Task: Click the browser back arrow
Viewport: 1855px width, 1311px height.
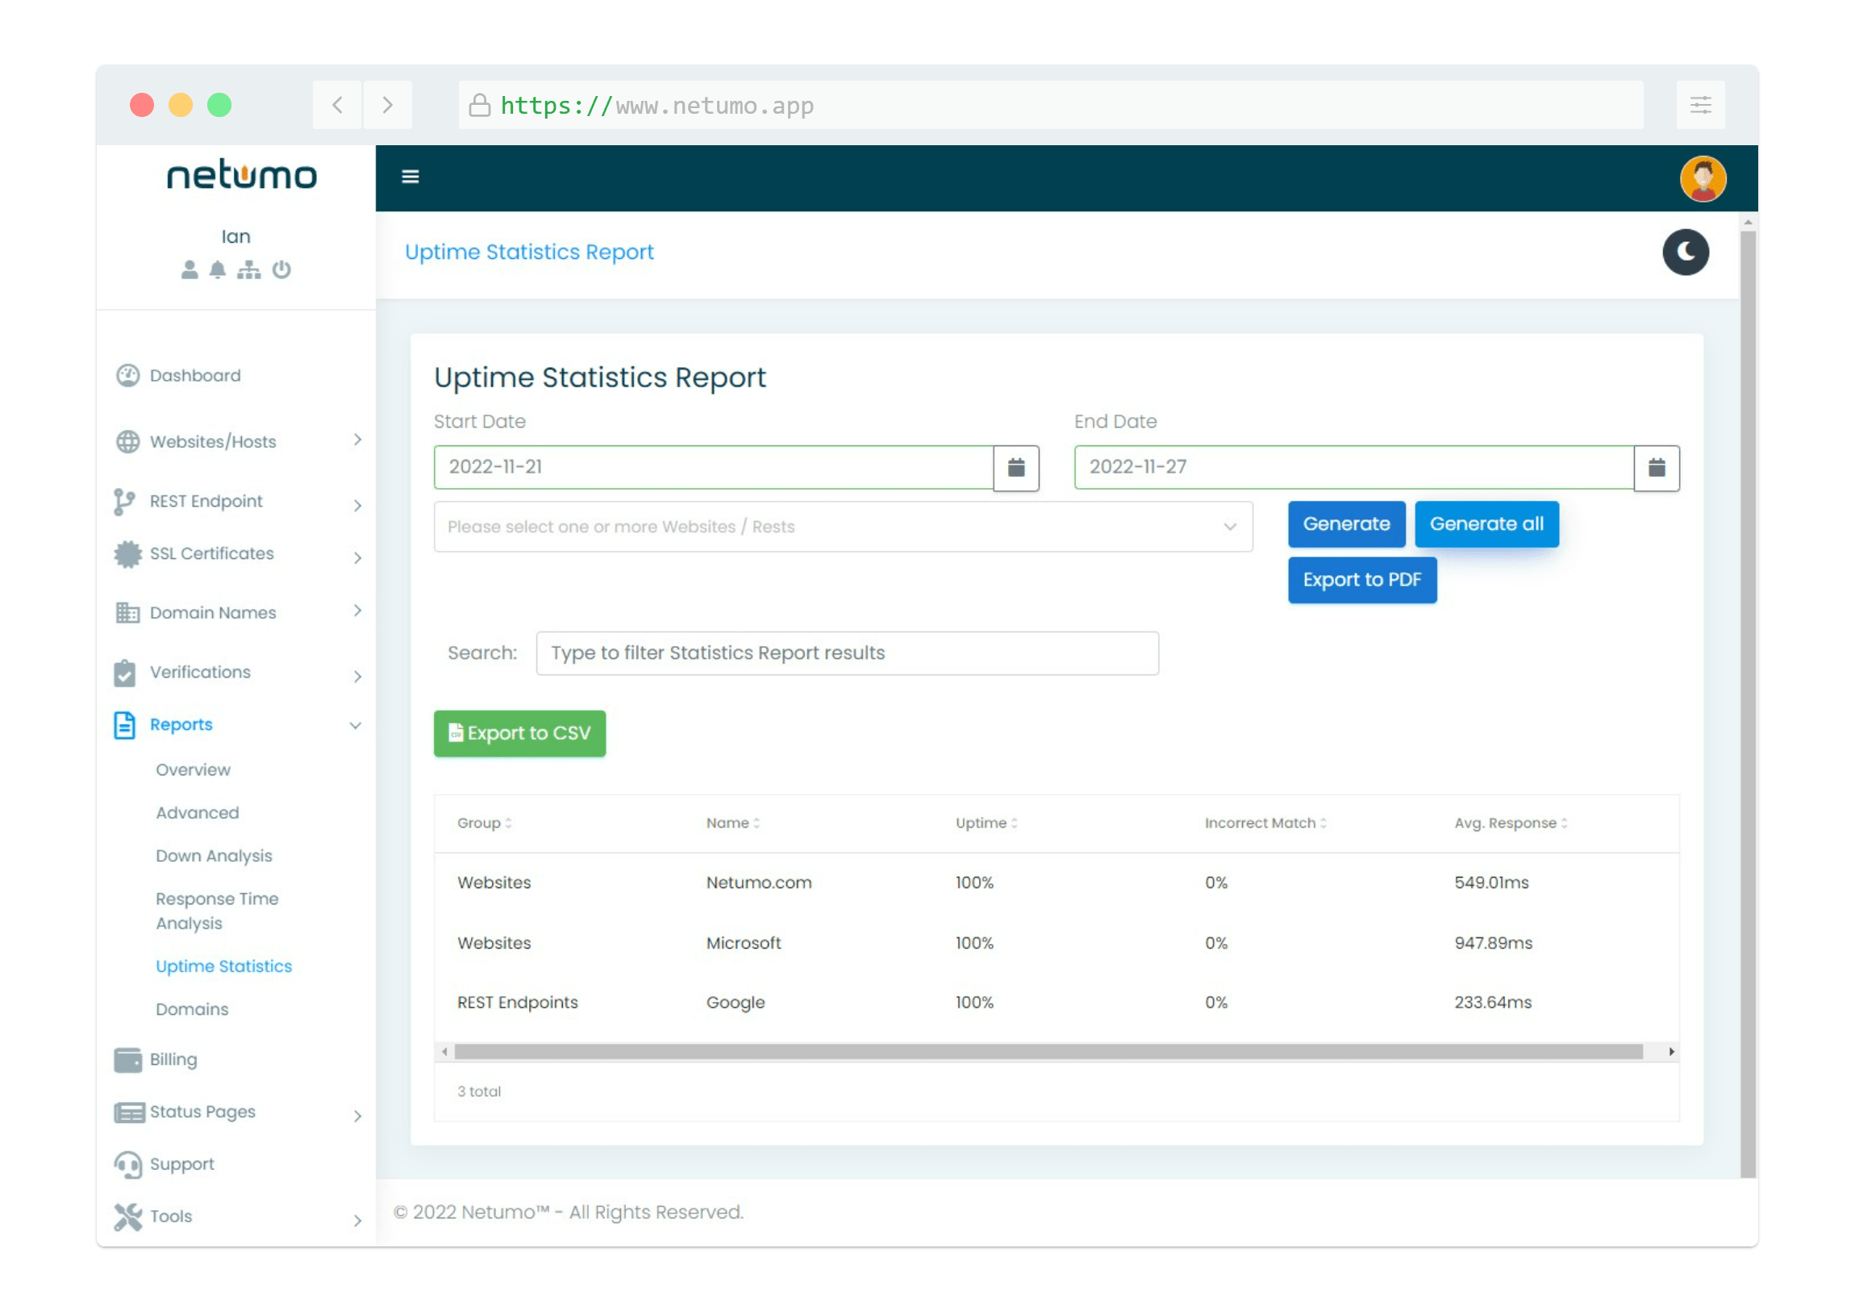Action: (338, 105)
